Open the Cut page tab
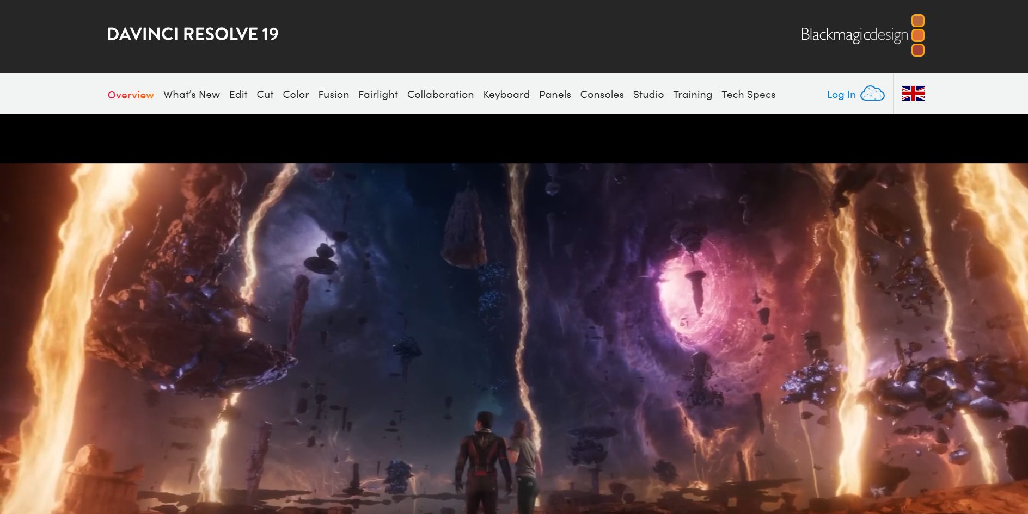 coord(265,95)
